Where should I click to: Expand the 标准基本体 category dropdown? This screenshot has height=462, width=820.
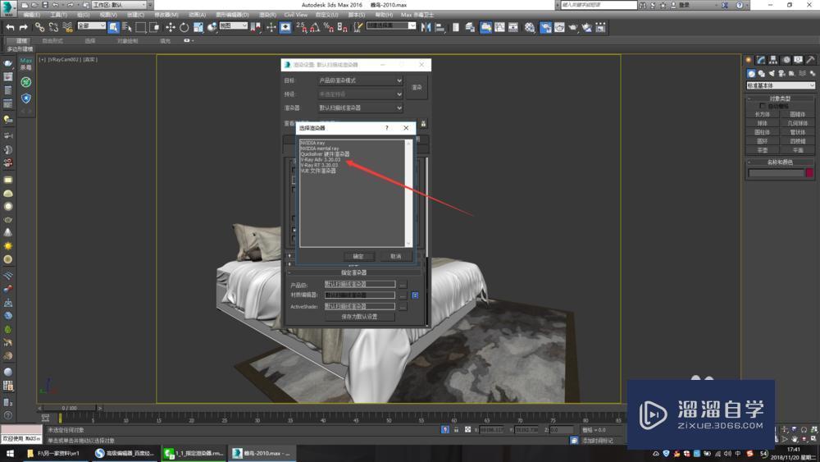pos(781,85)
